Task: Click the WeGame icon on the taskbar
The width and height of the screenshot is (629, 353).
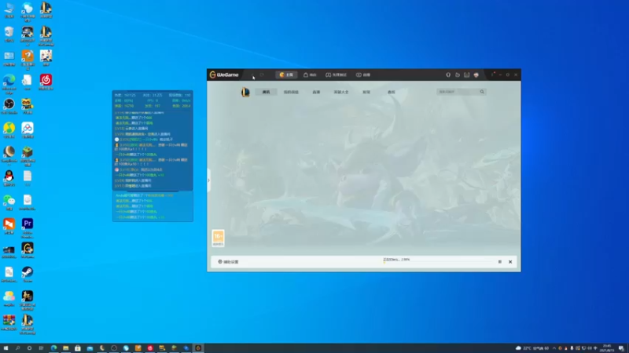Action: (198, 348)
